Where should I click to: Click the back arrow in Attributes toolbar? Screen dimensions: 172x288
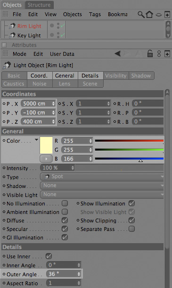(x=117, y=54)
